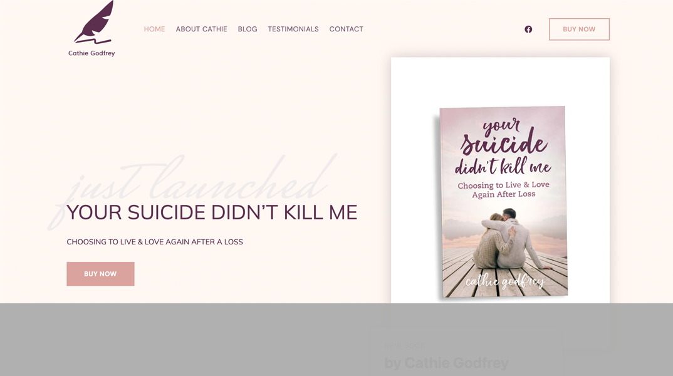Click the book cover image
This screenshot has height=376, width=673.
pyautogui.click(x=503, y=202)
